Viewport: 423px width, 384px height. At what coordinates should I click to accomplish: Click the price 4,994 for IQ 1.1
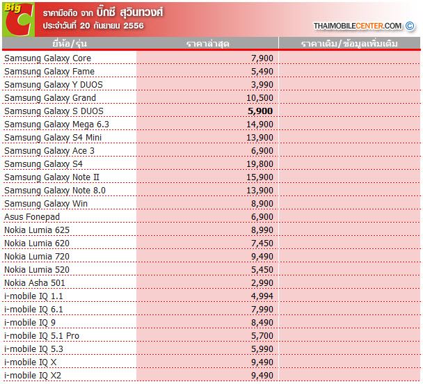point(262,296)
